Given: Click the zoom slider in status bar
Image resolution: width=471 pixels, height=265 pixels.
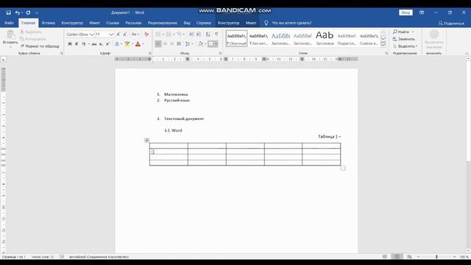Looking at the screenshot, I should pyautogui.click(x=436, y=257).
